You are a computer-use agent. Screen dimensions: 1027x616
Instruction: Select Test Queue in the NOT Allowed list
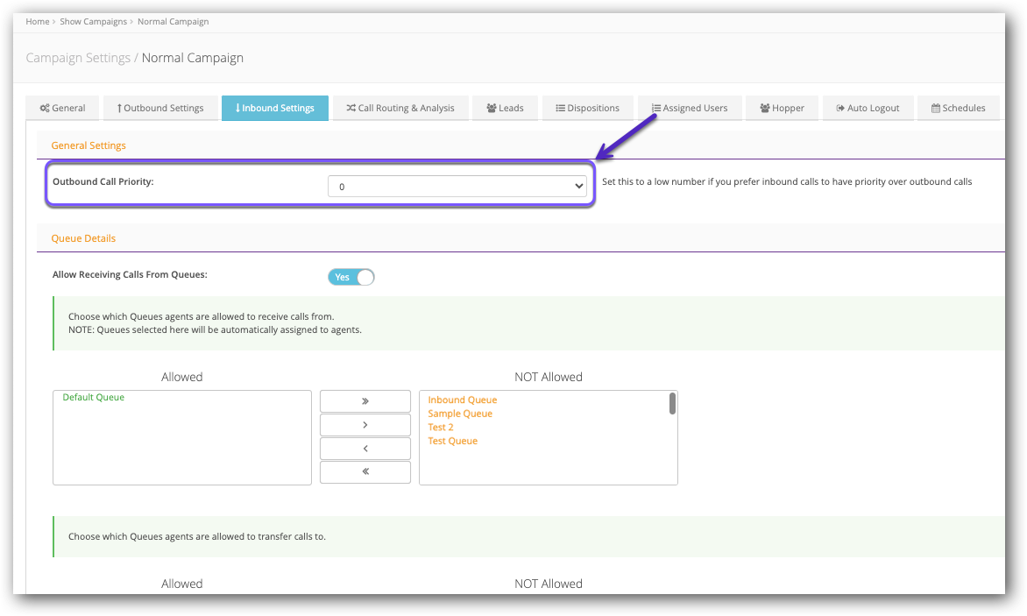(452, 441)
